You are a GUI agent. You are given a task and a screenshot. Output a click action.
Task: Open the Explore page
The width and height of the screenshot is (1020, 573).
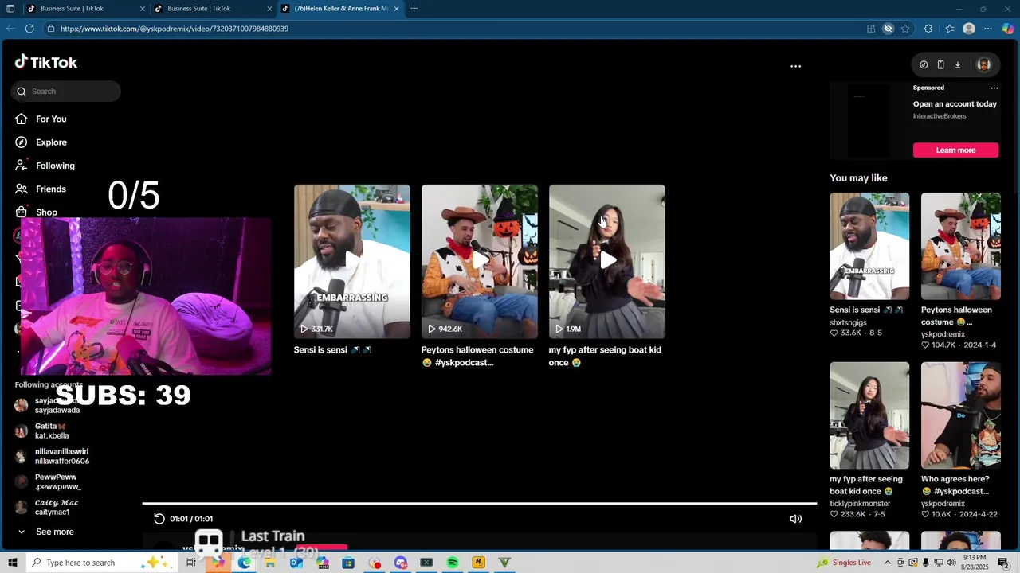point(41,142)
